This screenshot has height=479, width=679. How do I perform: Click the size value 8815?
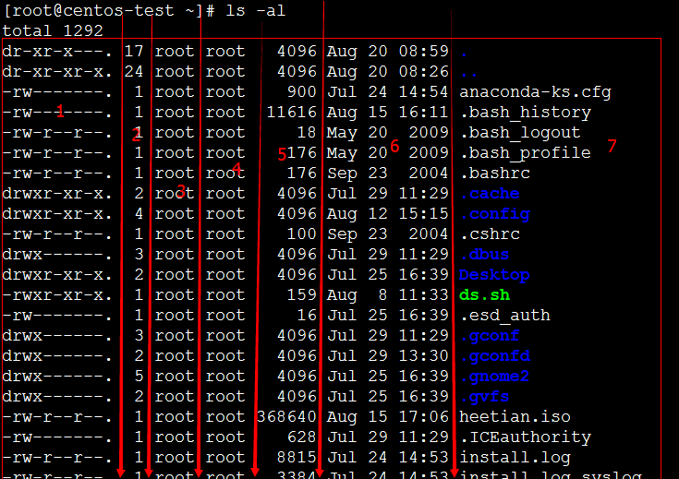[297, 458]
